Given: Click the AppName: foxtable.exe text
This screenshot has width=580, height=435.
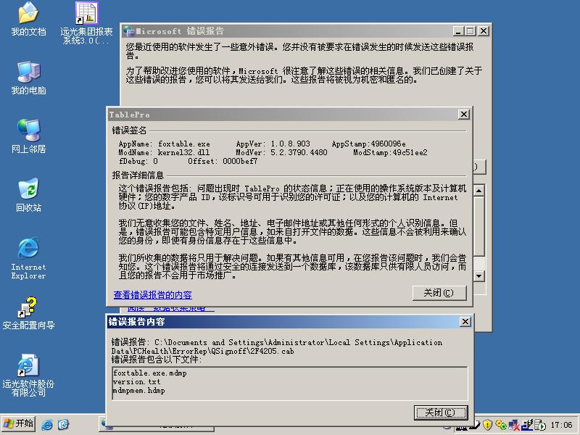Looking at the screenshot, I should point(165,144).
